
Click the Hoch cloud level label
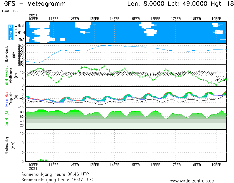pyautogui.click(x=21, y=26)
